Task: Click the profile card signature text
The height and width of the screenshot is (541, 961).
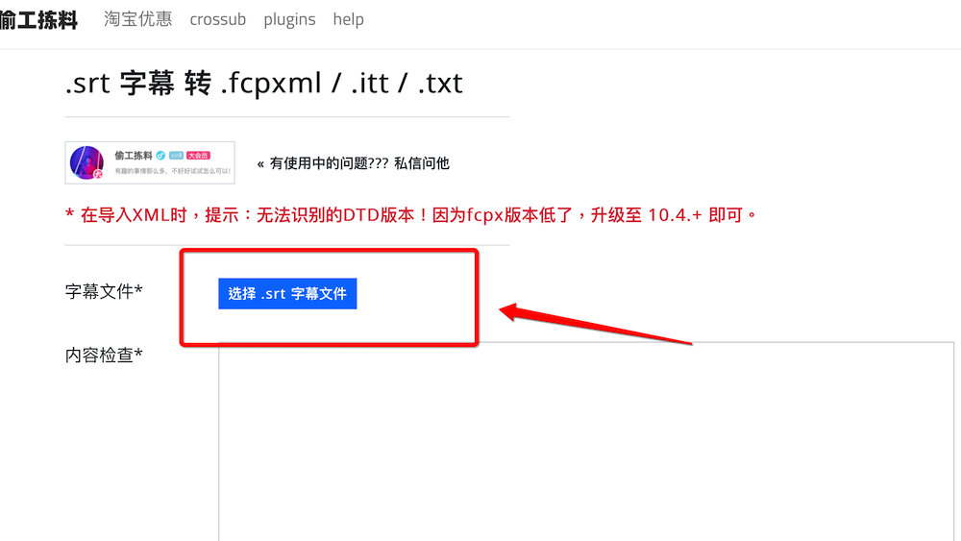Action: pos(172,171)
